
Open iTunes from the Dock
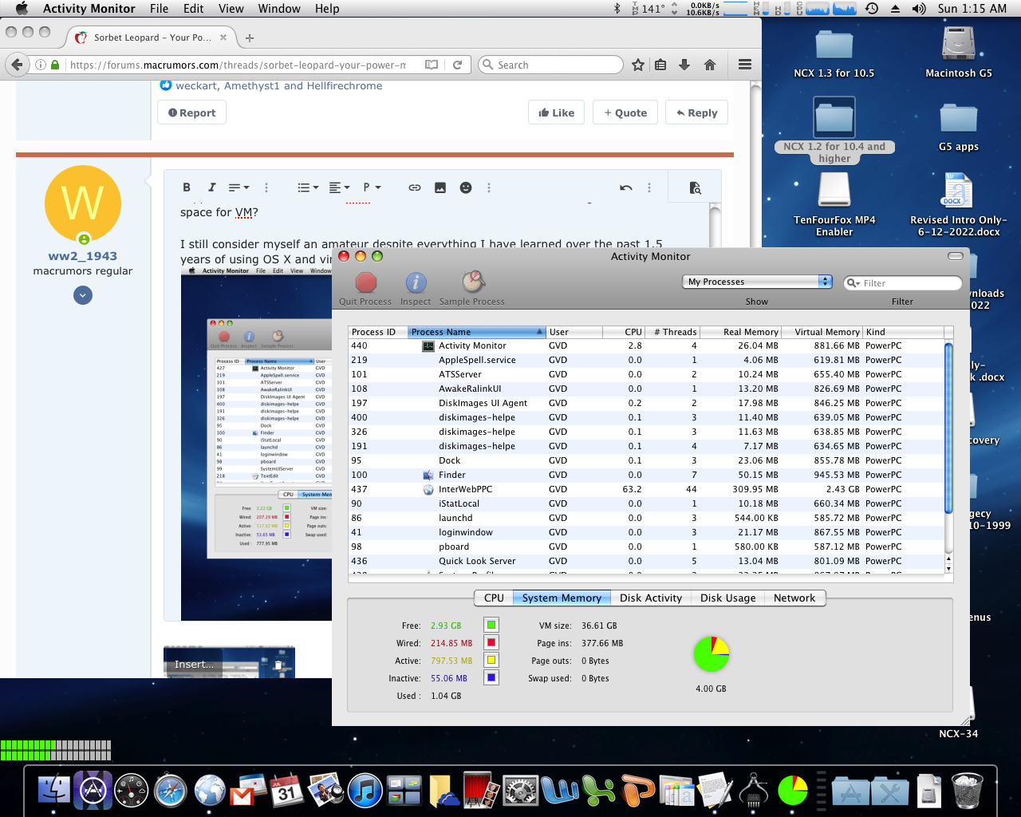pyautogui.click(x=365, y=790)
